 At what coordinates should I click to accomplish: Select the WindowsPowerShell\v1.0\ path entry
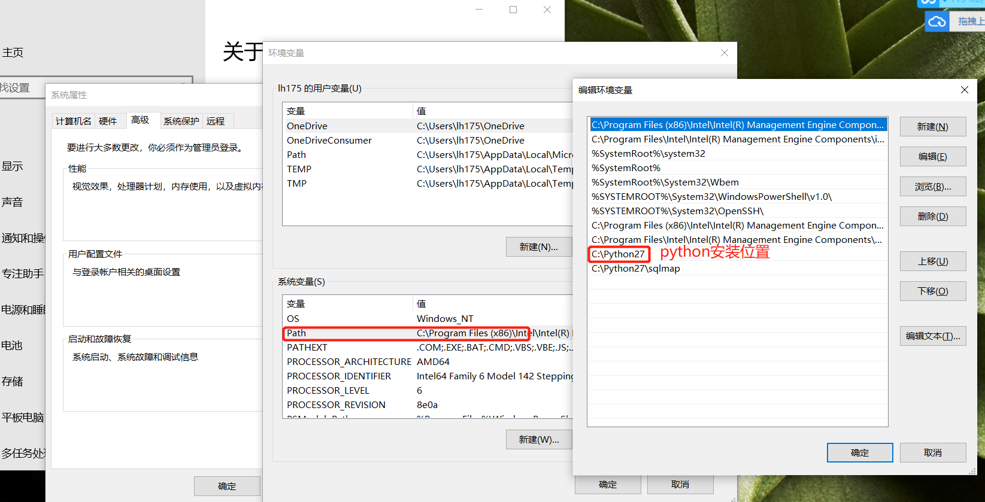737,197
